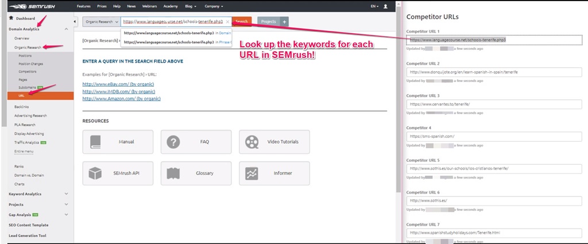588x244 pixels.
Task: Open Advertising Research in the sidebar
Action: tap(31, 116)
